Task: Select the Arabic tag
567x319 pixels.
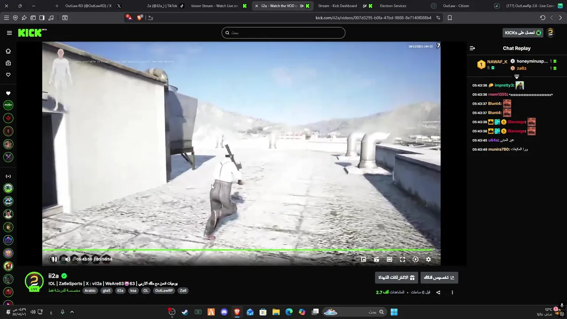Action: pyautogui.click(x=90, y=291)
